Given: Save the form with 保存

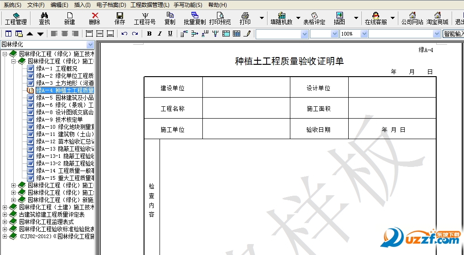Looking at the screenshot, I should point(120,18).
